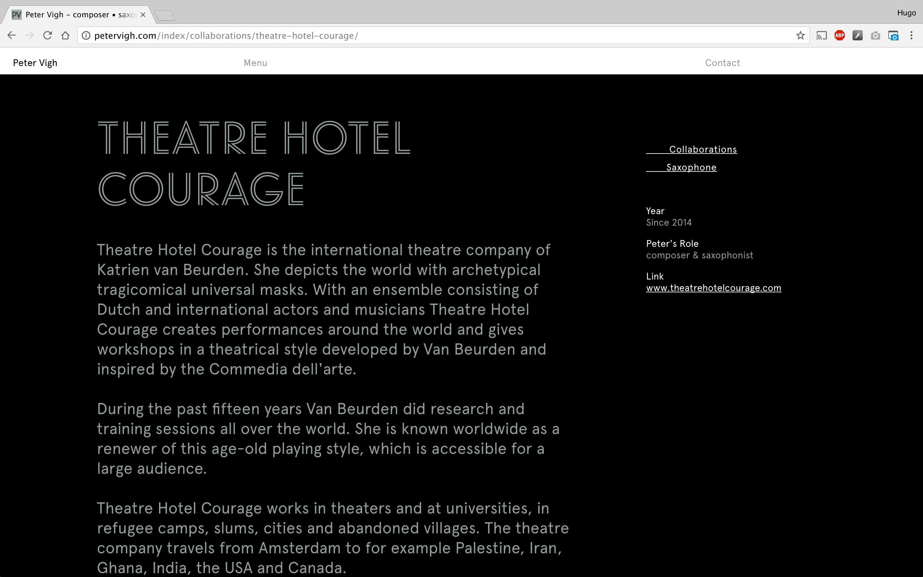The image size is (923, 577).
Task: Click paragraph starting 'Theatre Hotel Courage is the international'
Action: (323, 309)
